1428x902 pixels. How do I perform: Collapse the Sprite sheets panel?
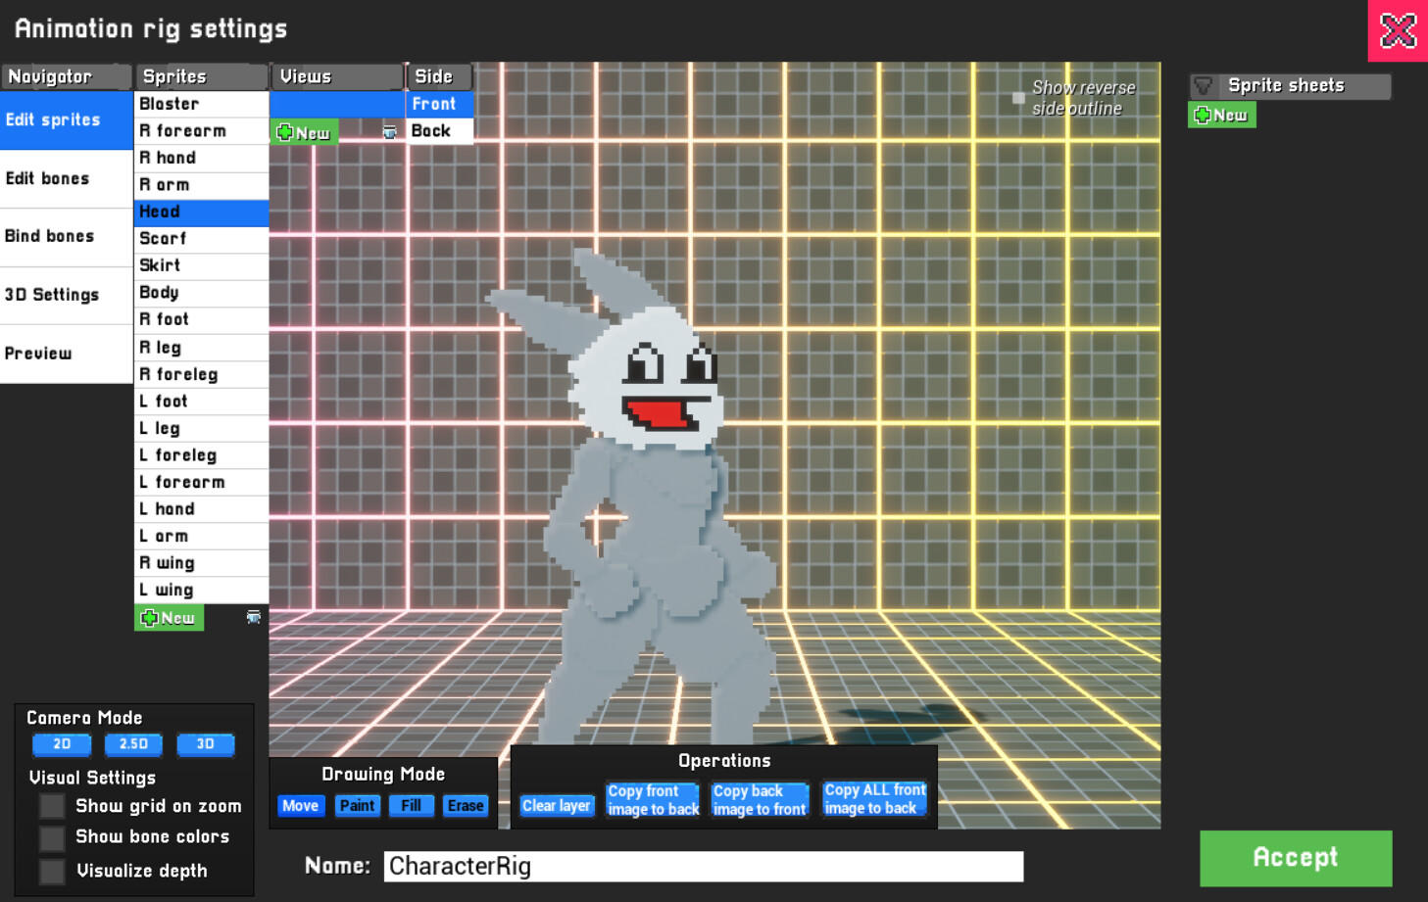tap(1204, 85)
